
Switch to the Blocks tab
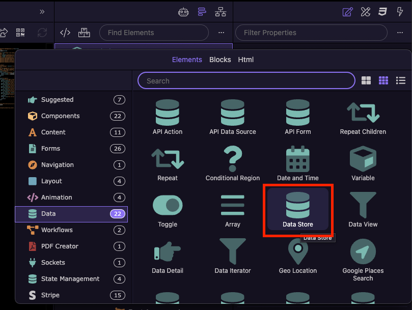pyautogui.click(x=220, y=60)
